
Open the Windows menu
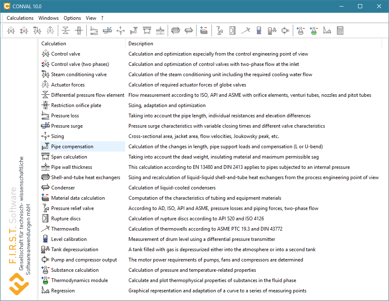[x=49, y=18]
